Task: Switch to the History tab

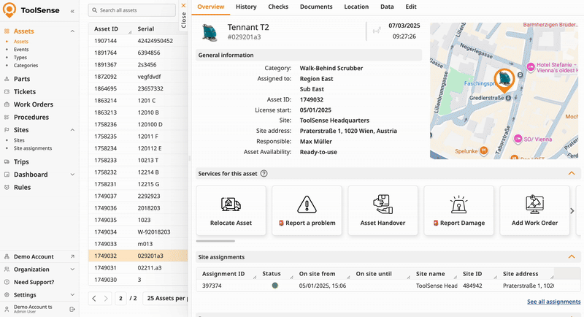Action: 246,7
